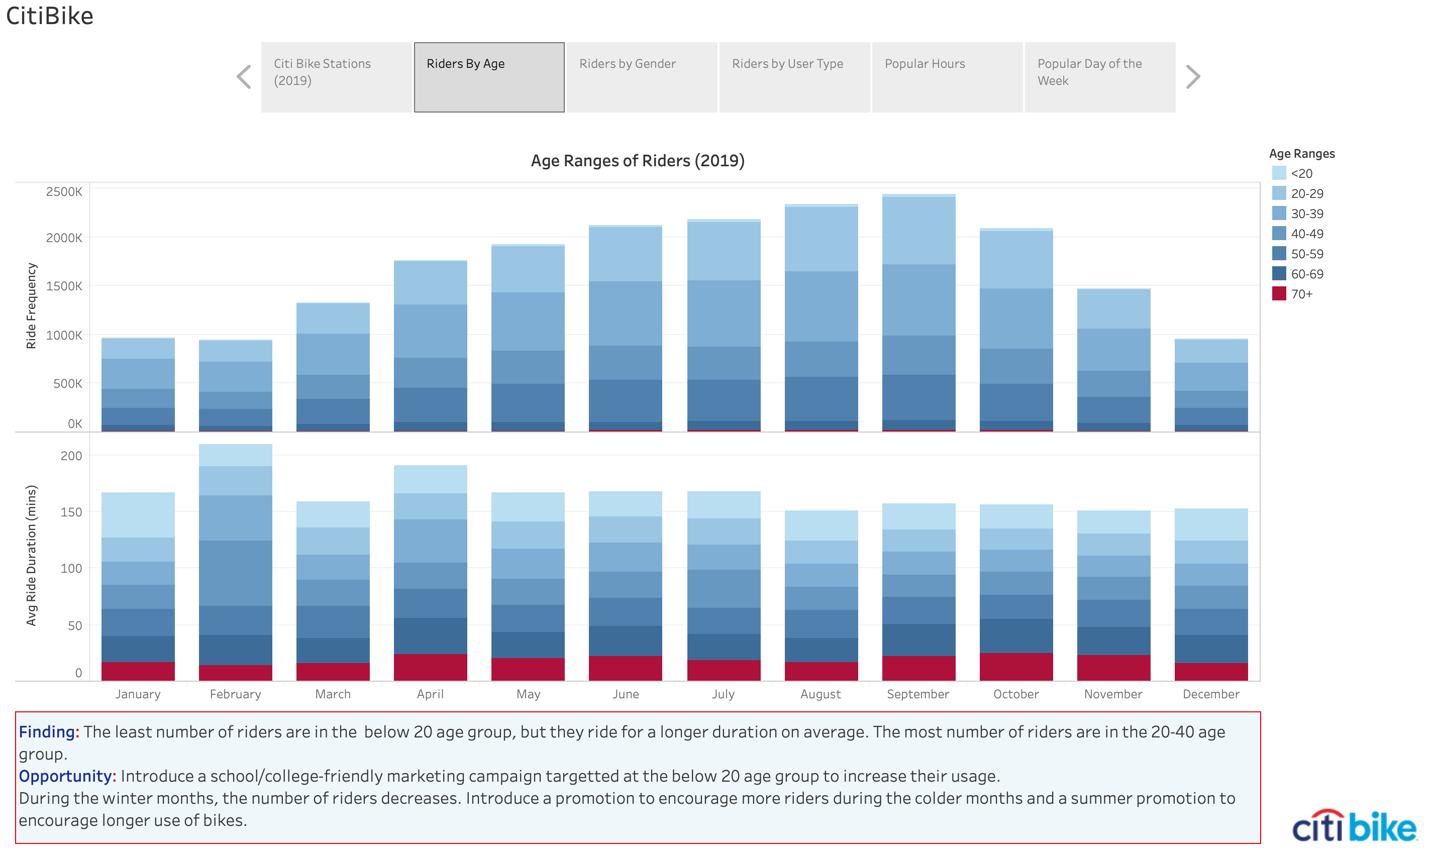Select January's <20 ride duration segment

coord(138,515)
